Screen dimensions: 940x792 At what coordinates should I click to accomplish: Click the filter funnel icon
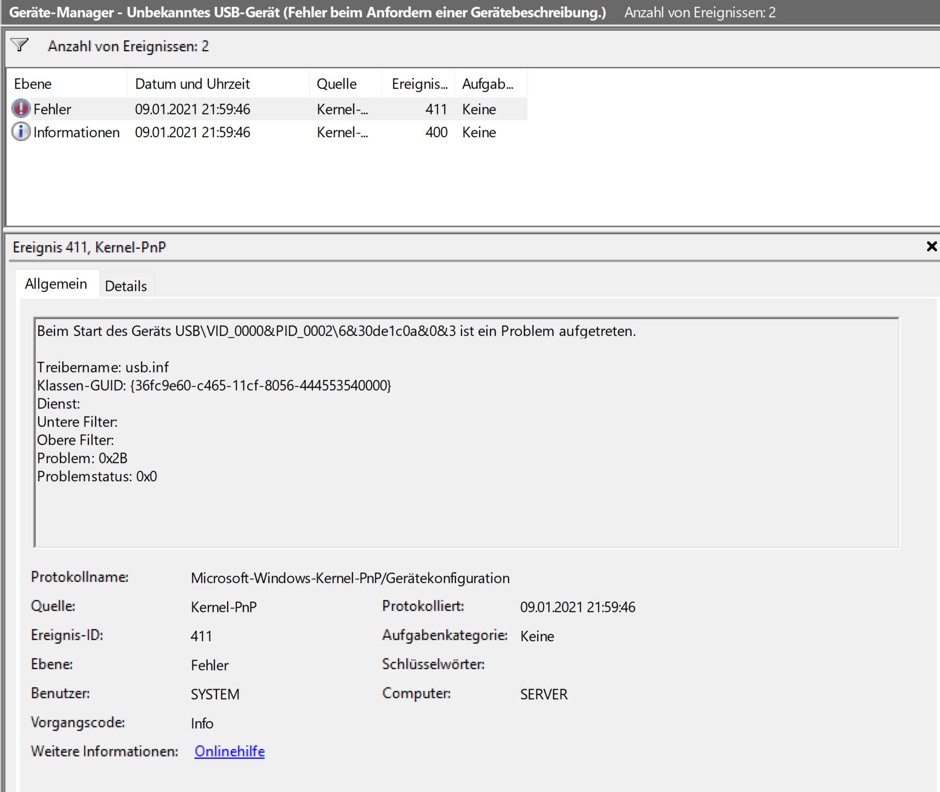(x=20, y=45)
